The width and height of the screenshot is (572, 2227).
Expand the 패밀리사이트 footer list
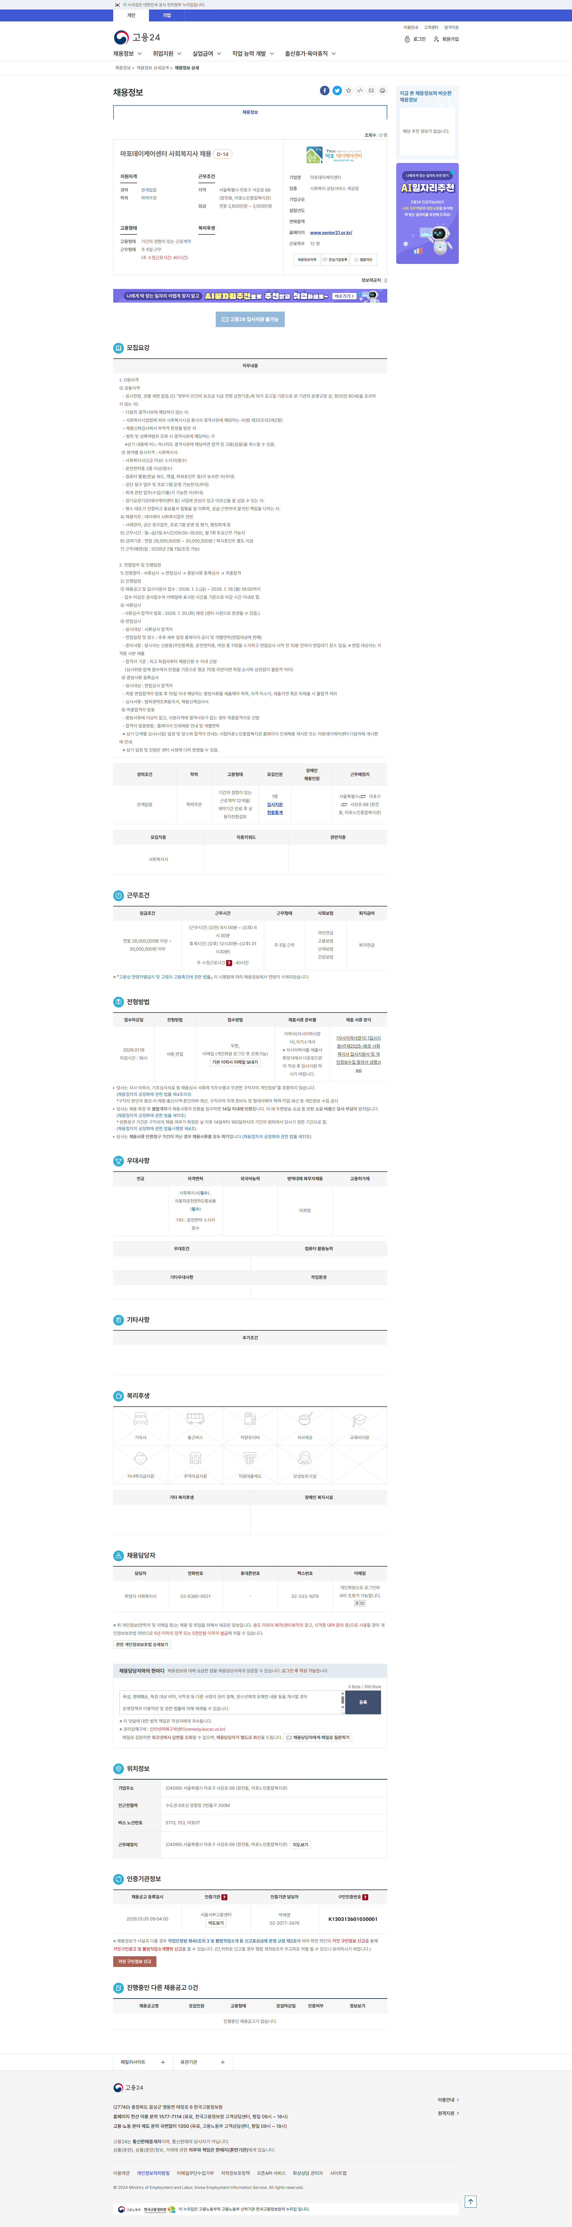pos(143,2062)
